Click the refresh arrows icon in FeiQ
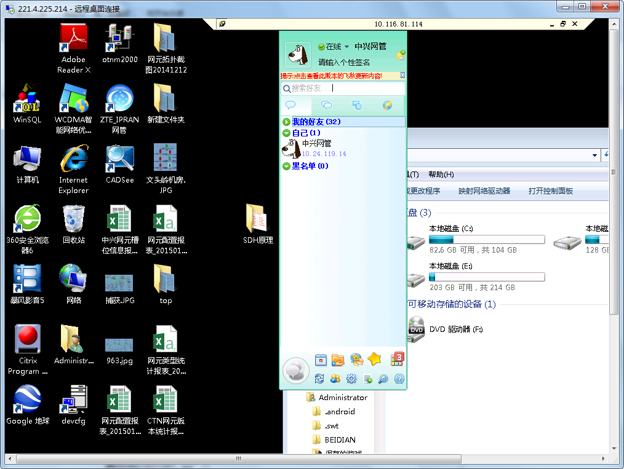This screenshot has width=624, height=469. (x=319, y=379)
